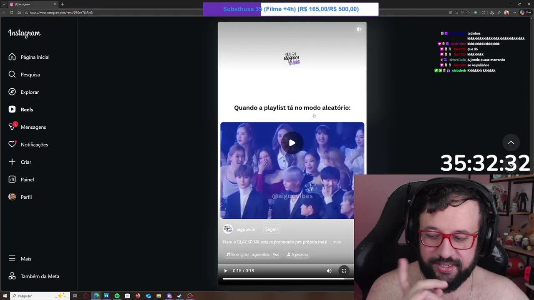534x300 pixels.
Task: Follow aigoovibes with Seguir button
Action: coord(272,229)
